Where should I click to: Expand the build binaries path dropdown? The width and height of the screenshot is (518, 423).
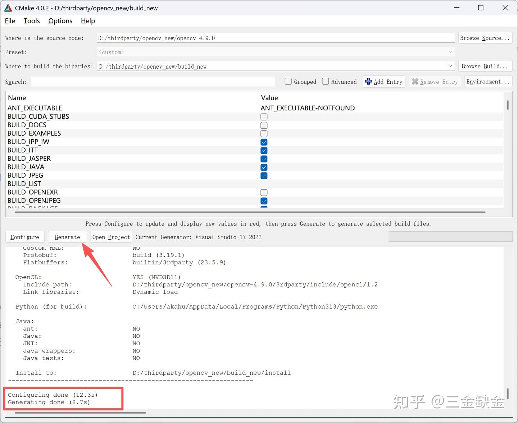point(450,66)
